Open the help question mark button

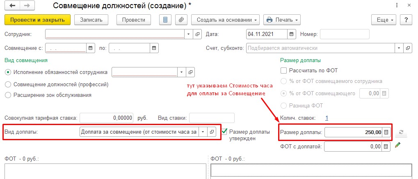[406, 20]
